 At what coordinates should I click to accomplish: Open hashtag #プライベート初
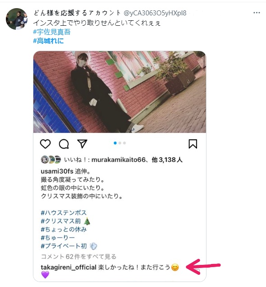pos(64,246)
